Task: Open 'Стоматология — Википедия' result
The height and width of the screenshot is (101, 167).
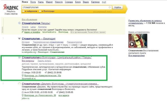Action: coord(39,39)
